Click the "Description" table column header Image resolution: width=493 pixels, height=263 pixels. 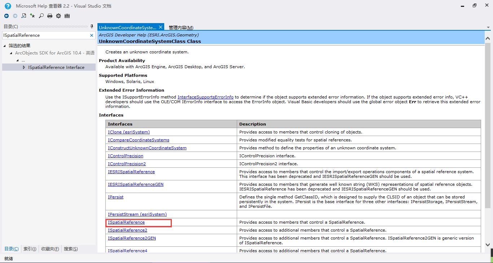click(359, 124)
